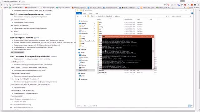Open Music under This PC
200x112 pixels.
83,63
